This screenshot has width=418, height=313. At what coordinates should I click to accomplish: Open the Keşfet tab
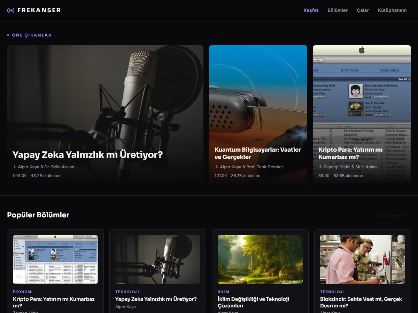[311, 10]
